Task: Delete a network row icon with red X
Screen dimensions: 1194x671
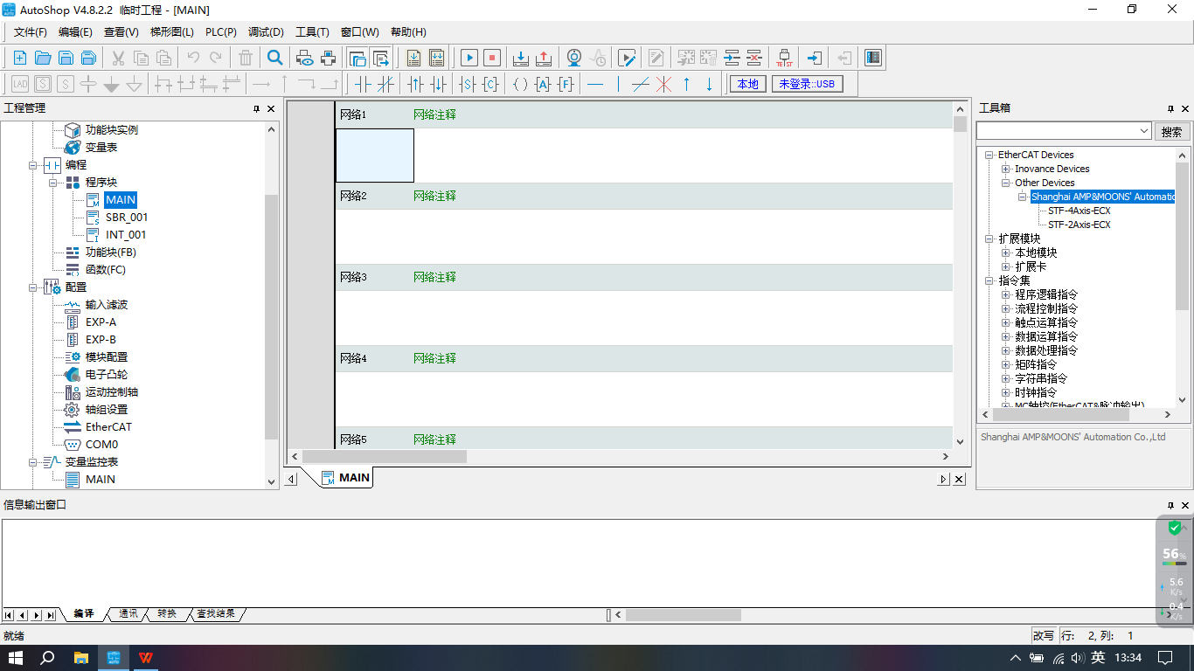Action: tap(754, 58)
